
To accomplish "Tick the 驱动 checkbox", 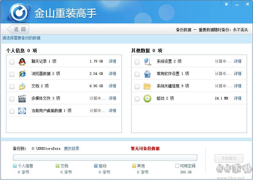I will [x=137, y=99].
